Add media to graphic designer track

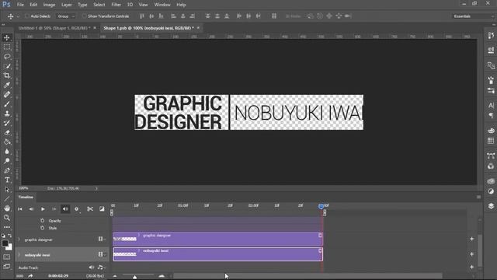click(471, 239)
